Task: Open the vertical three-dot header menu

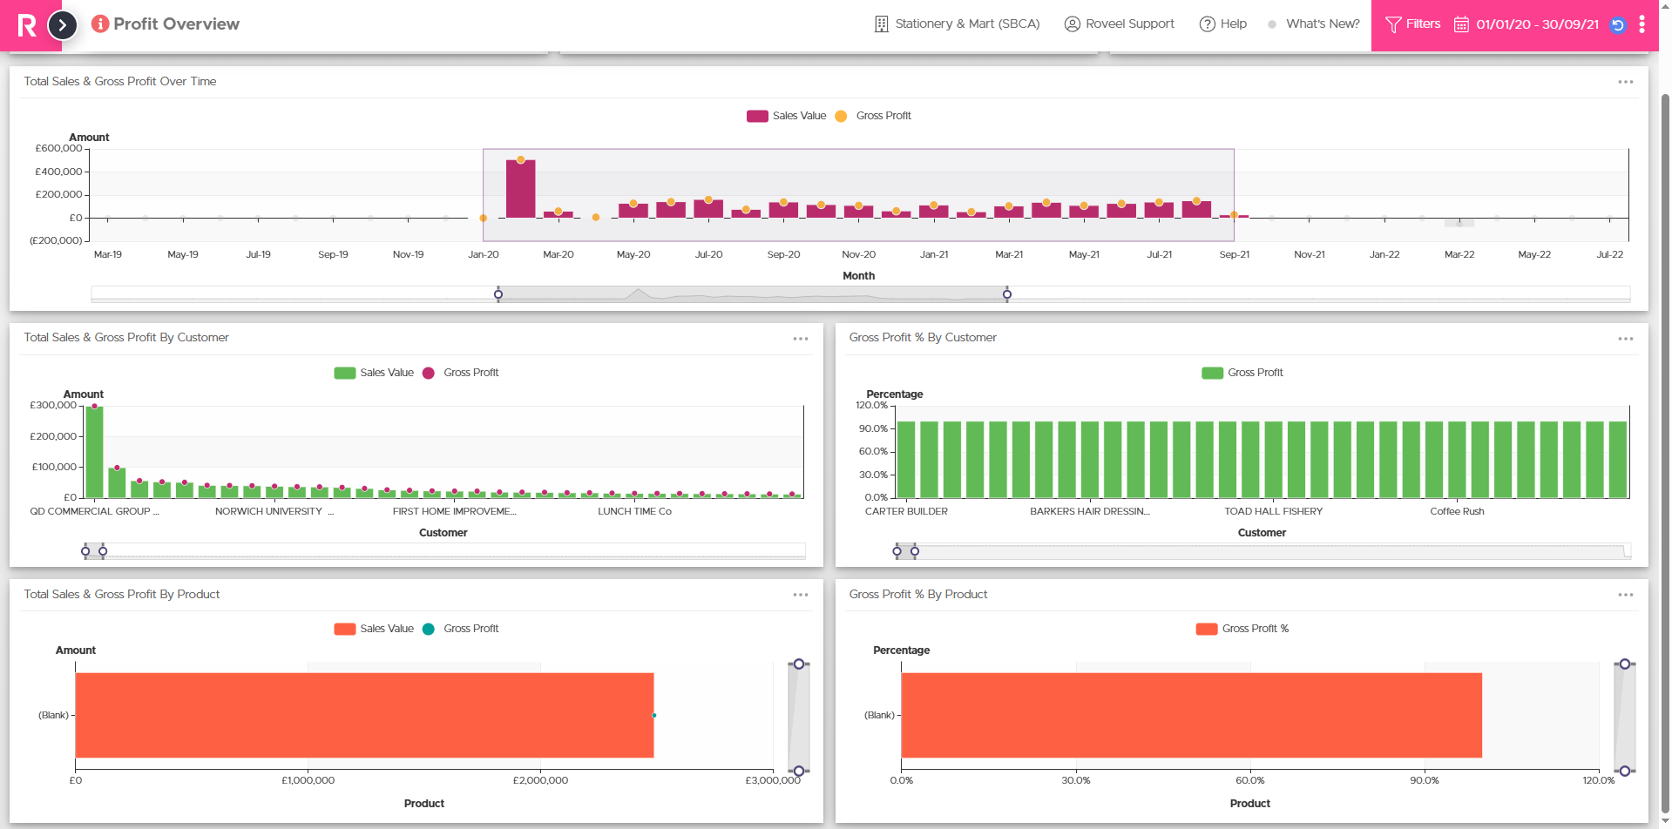Action: tap(1642, 24)
